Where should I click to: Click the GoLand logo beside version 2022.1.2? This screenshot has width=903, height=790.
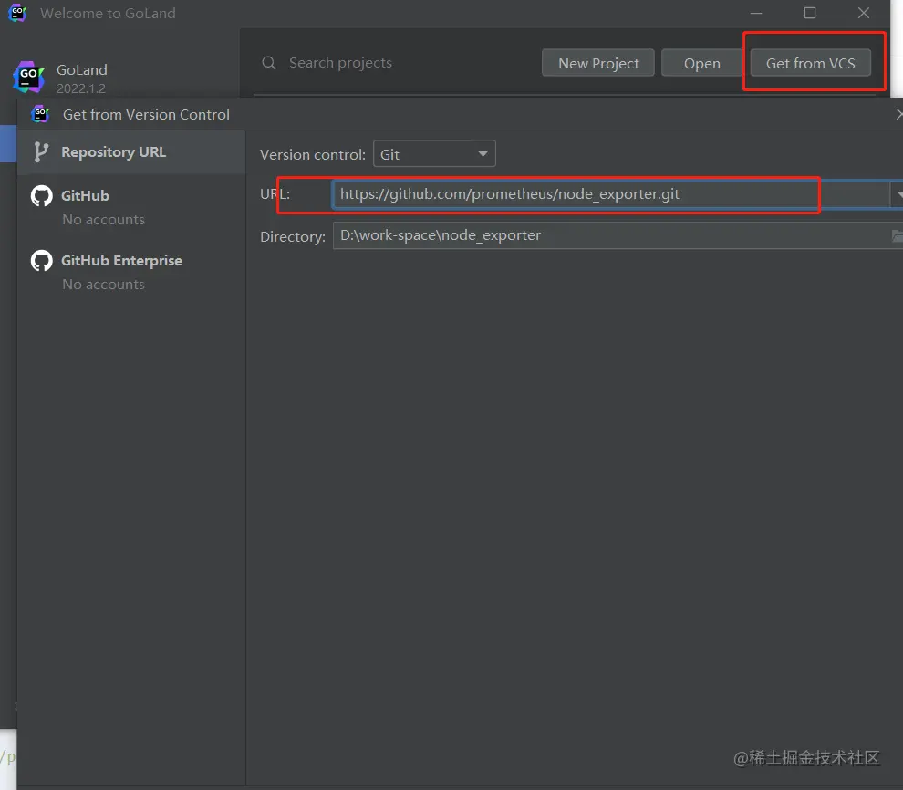tap(29, 77)
